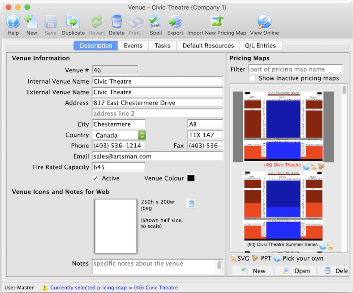The width and height of the screenshot is (353, 293).
Task: Click the "User Master" status bar text
Action: [x=19, y=287]
